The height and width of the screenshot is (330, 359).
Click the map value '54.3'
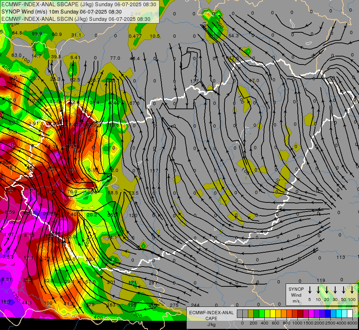[x=234, y=36]
